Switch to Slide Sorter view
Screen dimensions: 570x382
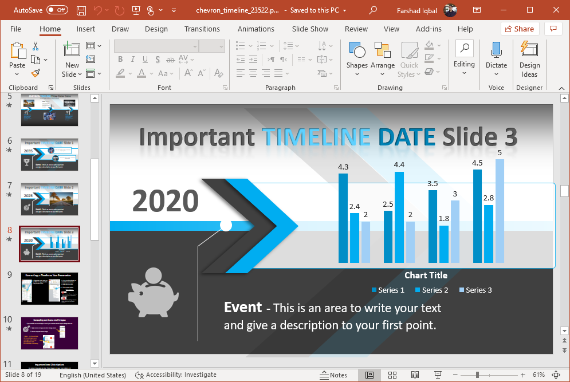coord(392,375)
